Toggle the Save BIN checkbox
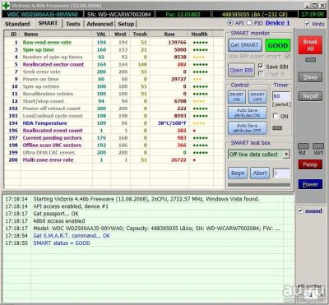Screen dimensions: 329x305 pos(261,67)
